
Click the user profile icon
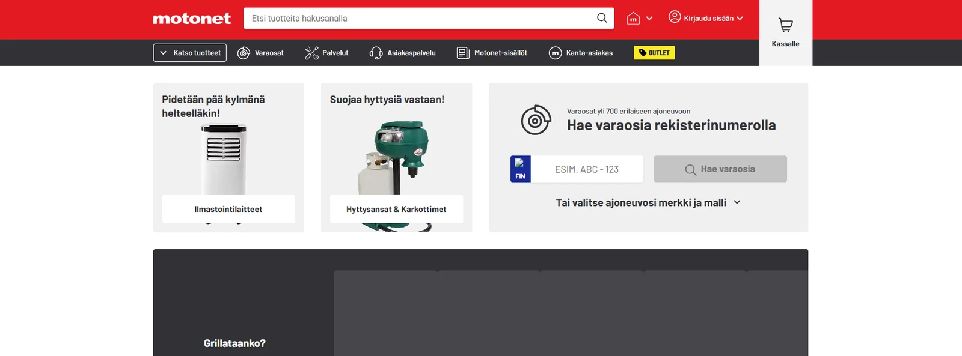click(x=675, y=17)
